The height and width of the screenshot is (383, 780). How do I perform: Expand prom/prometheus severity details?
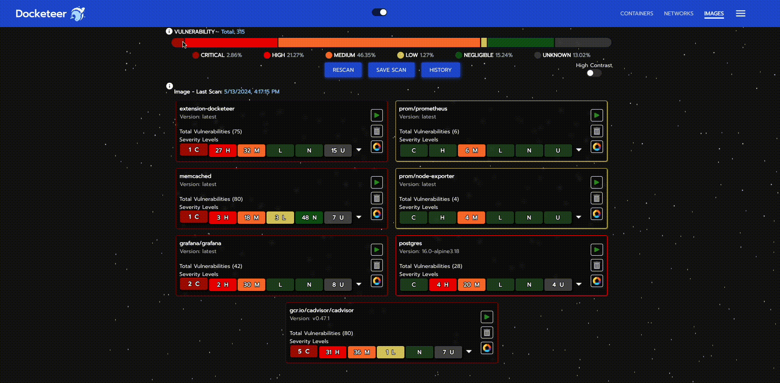(x=579, y=150)
